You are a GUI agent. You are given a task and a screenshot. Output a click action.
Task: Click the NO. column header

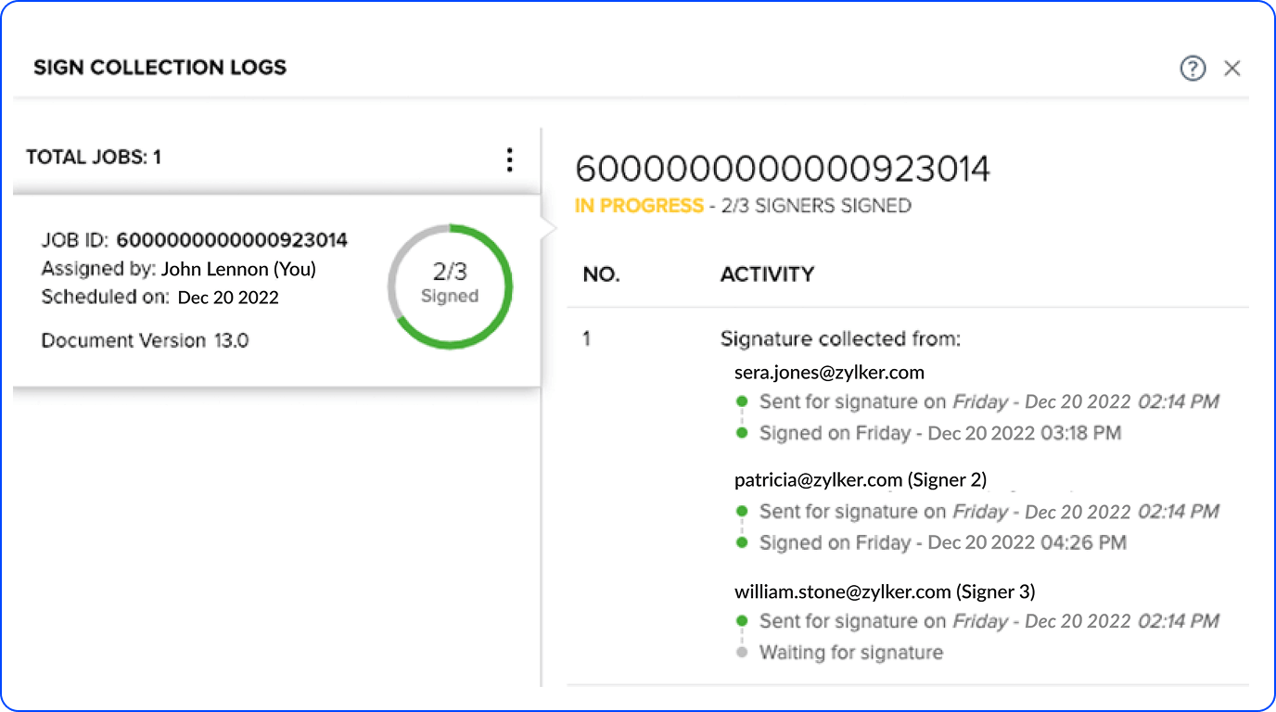[x=601, y=274]
